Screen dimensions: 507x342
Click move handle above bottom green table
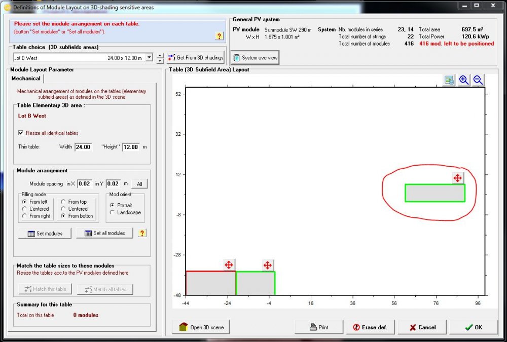(268, 265)
